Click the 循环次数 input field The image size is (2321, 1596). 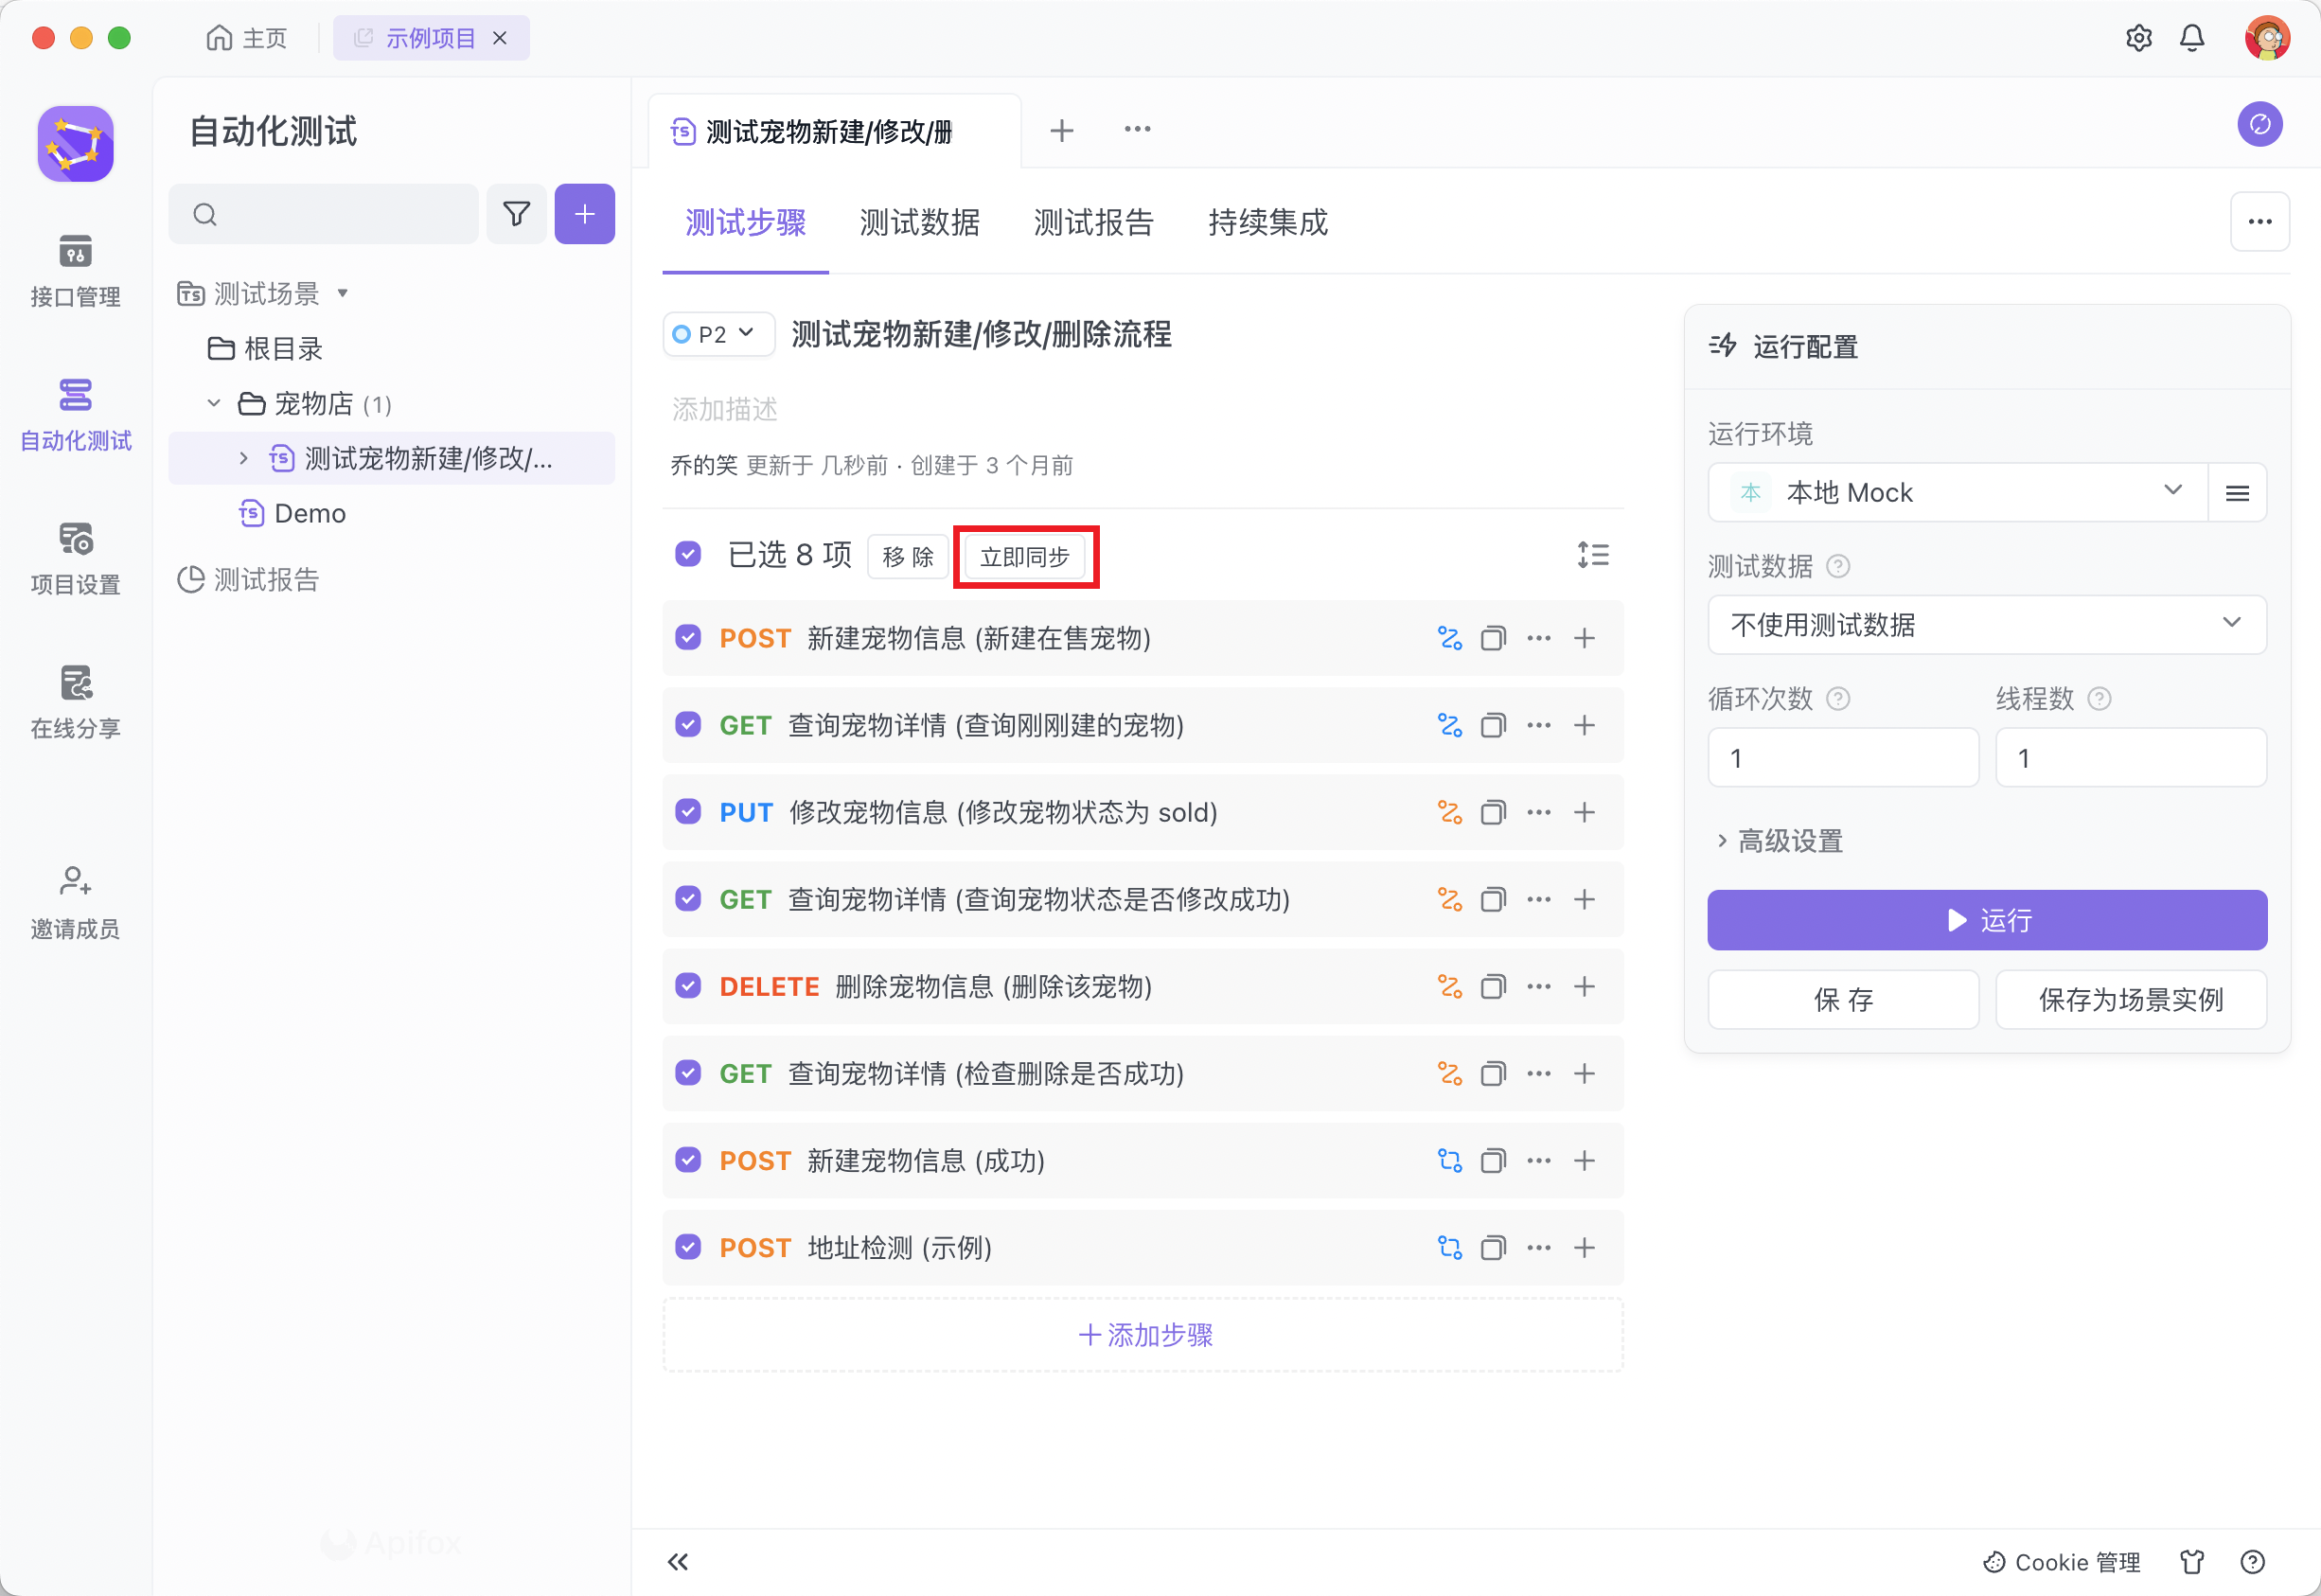click(x=1842, y=758)
